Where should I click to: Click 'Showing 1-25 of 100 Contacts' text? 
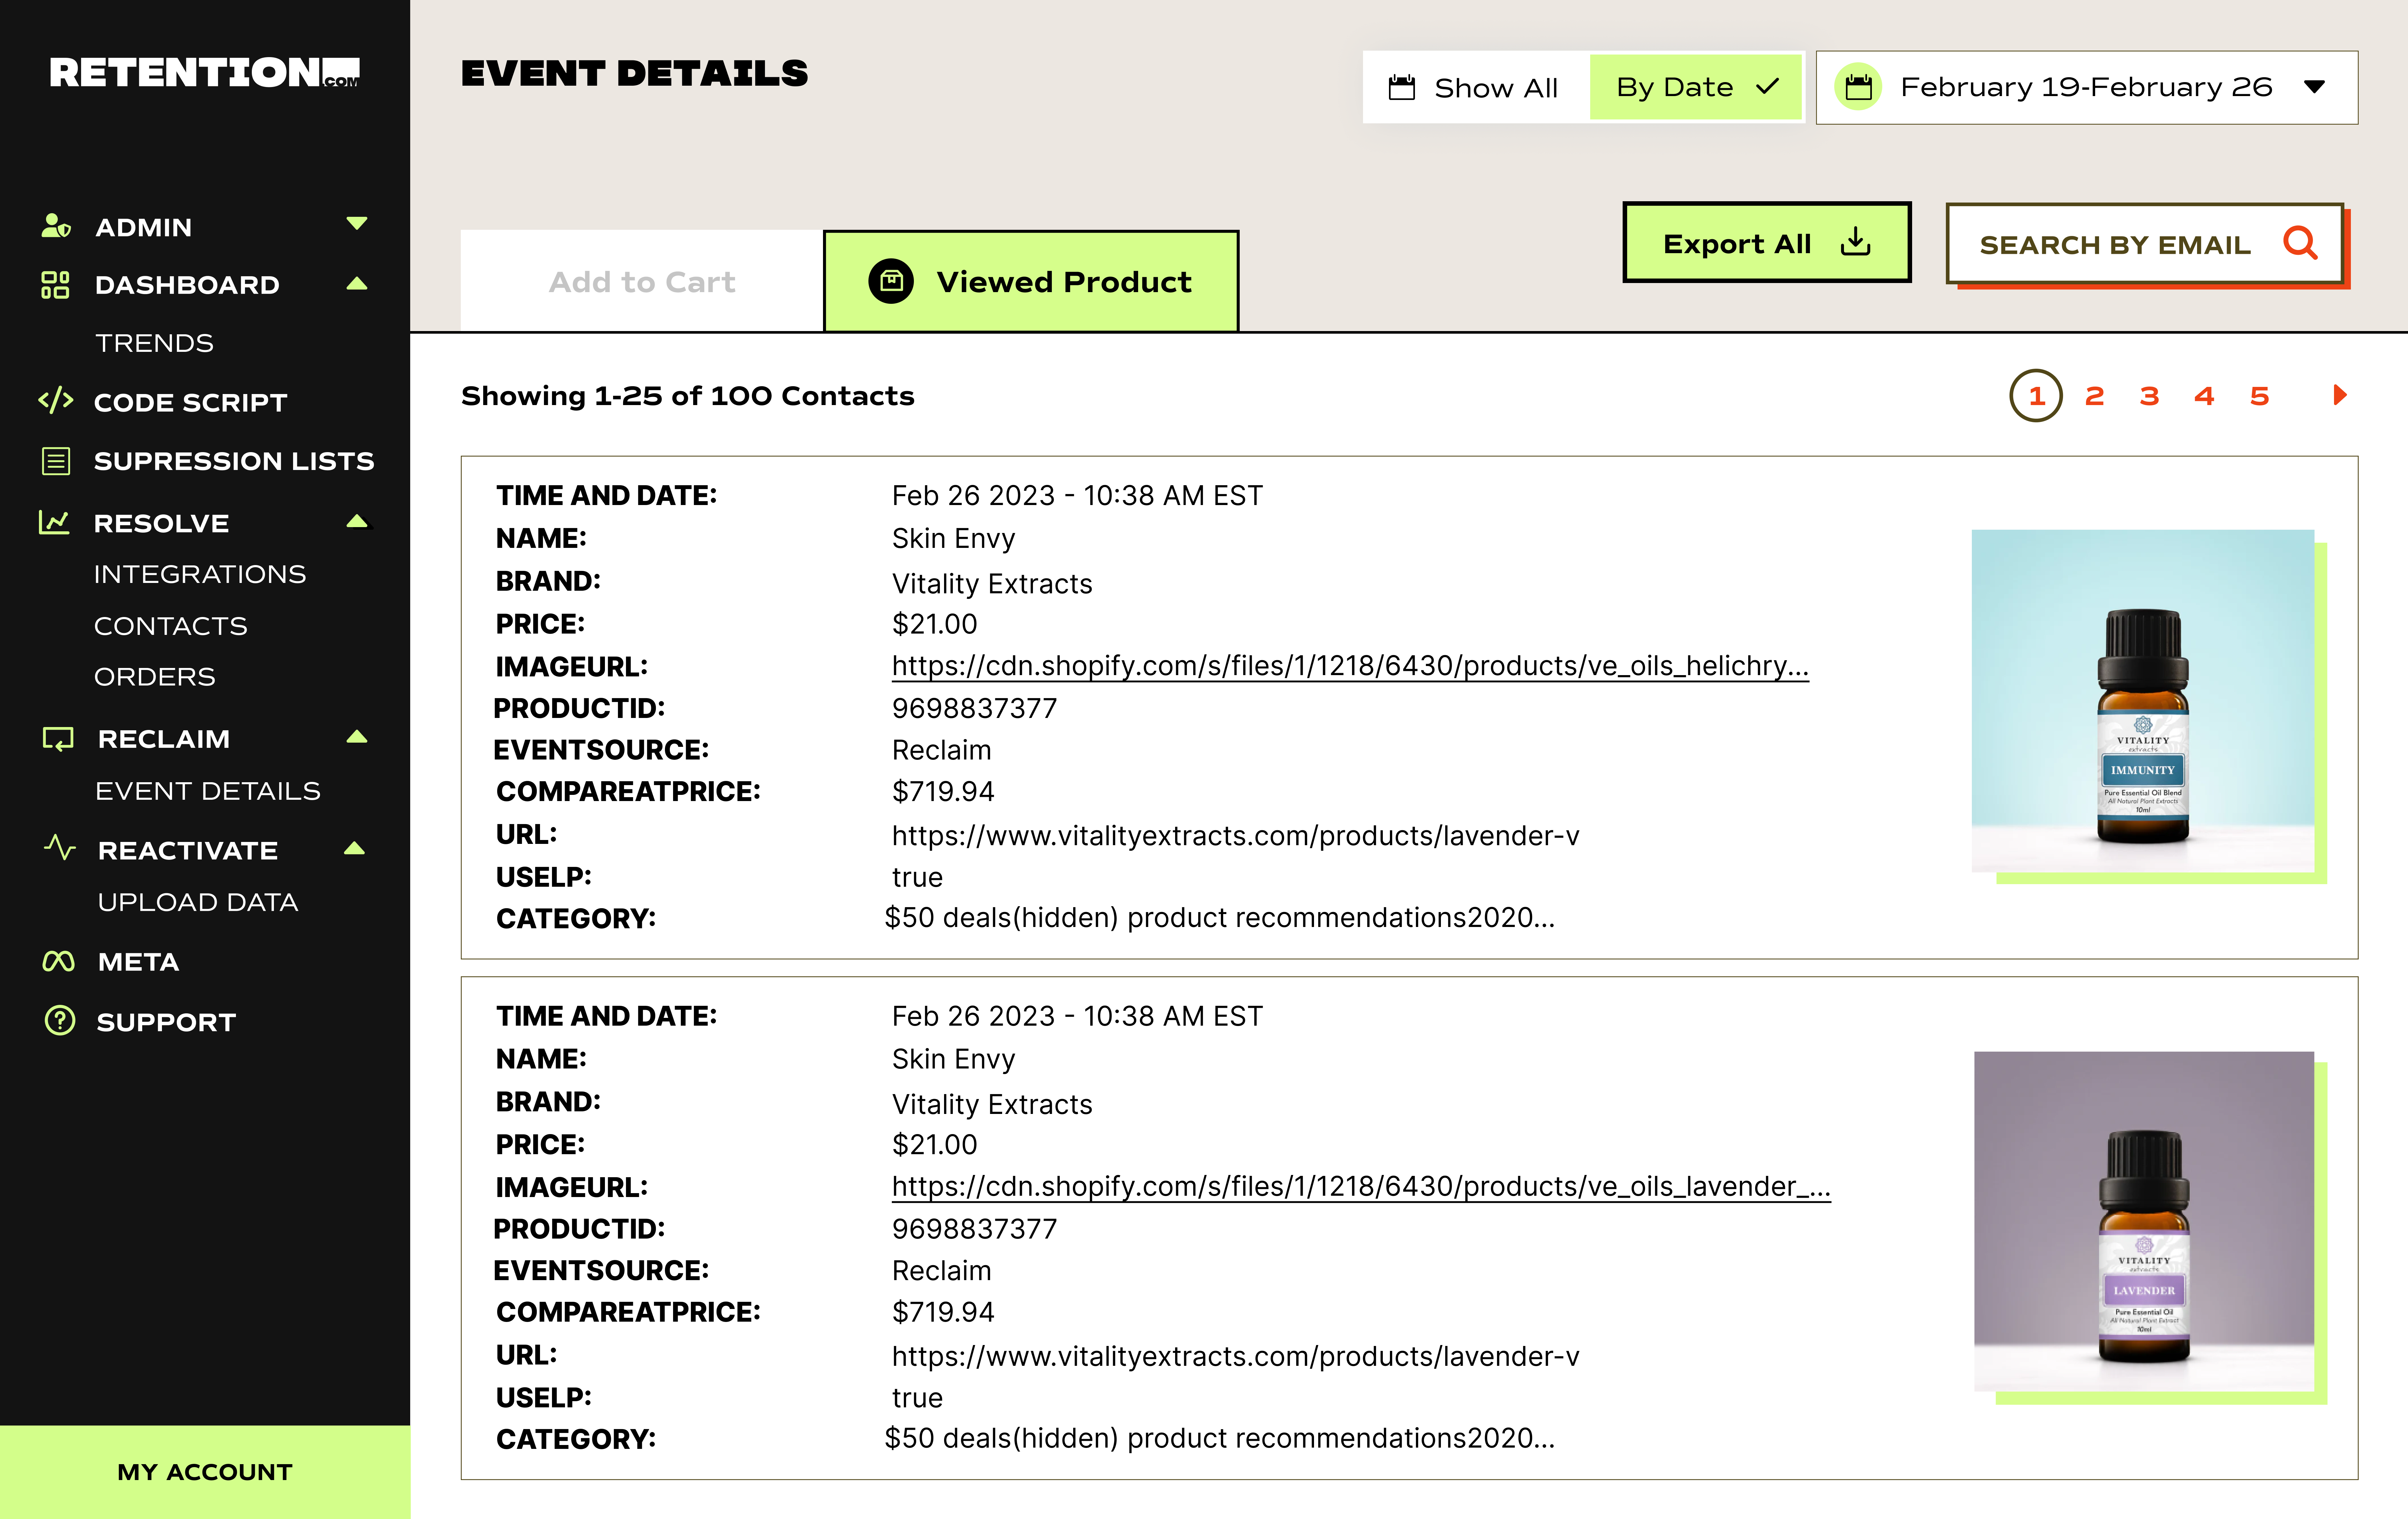pos(688,396)
